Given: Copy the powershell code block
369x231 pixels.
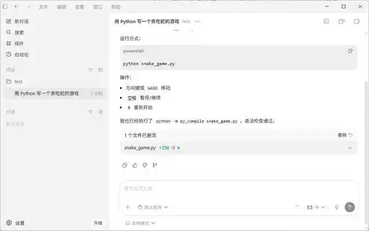Looking at the screenshot, I should [x=350, y=51].
